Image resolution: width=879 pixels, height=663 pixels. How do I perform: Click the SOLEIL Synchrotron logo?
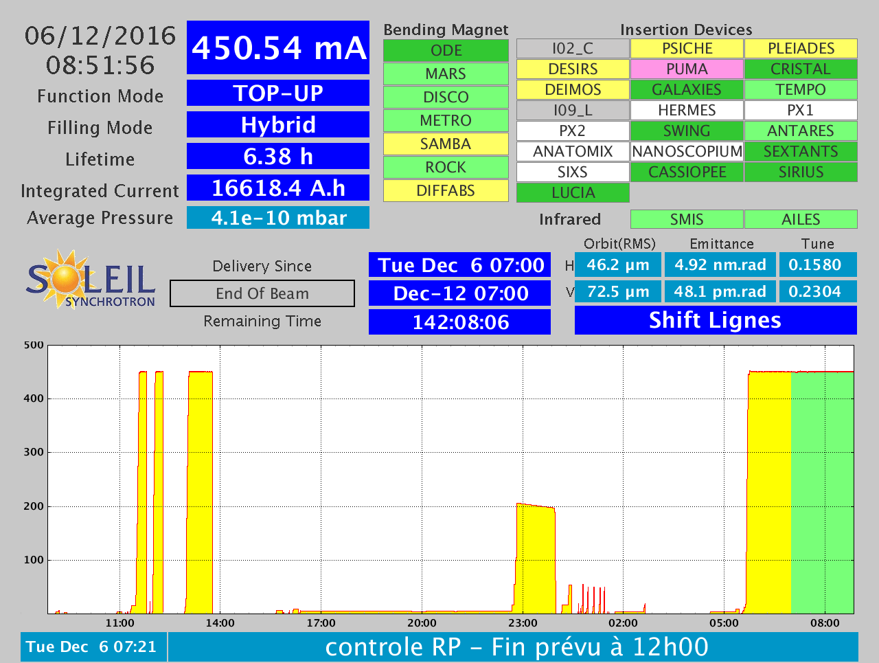point(91,279)
